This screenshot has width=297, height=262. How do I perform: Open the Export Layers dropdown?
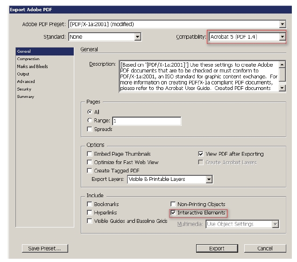click(209, 179)
